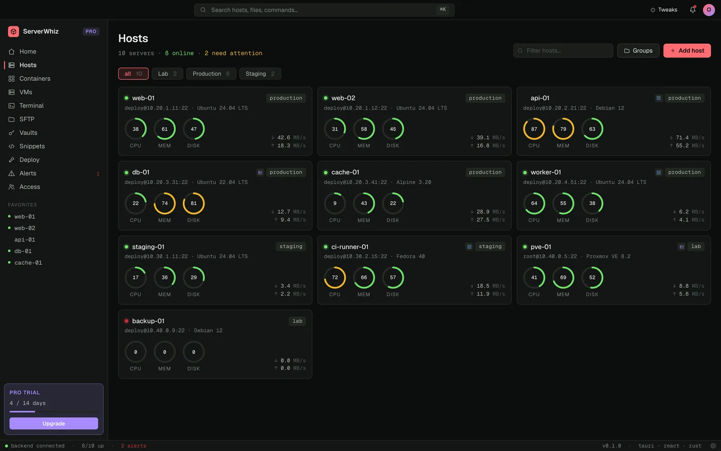Open the web-02 favorite in sidebar

click(54, 228)
